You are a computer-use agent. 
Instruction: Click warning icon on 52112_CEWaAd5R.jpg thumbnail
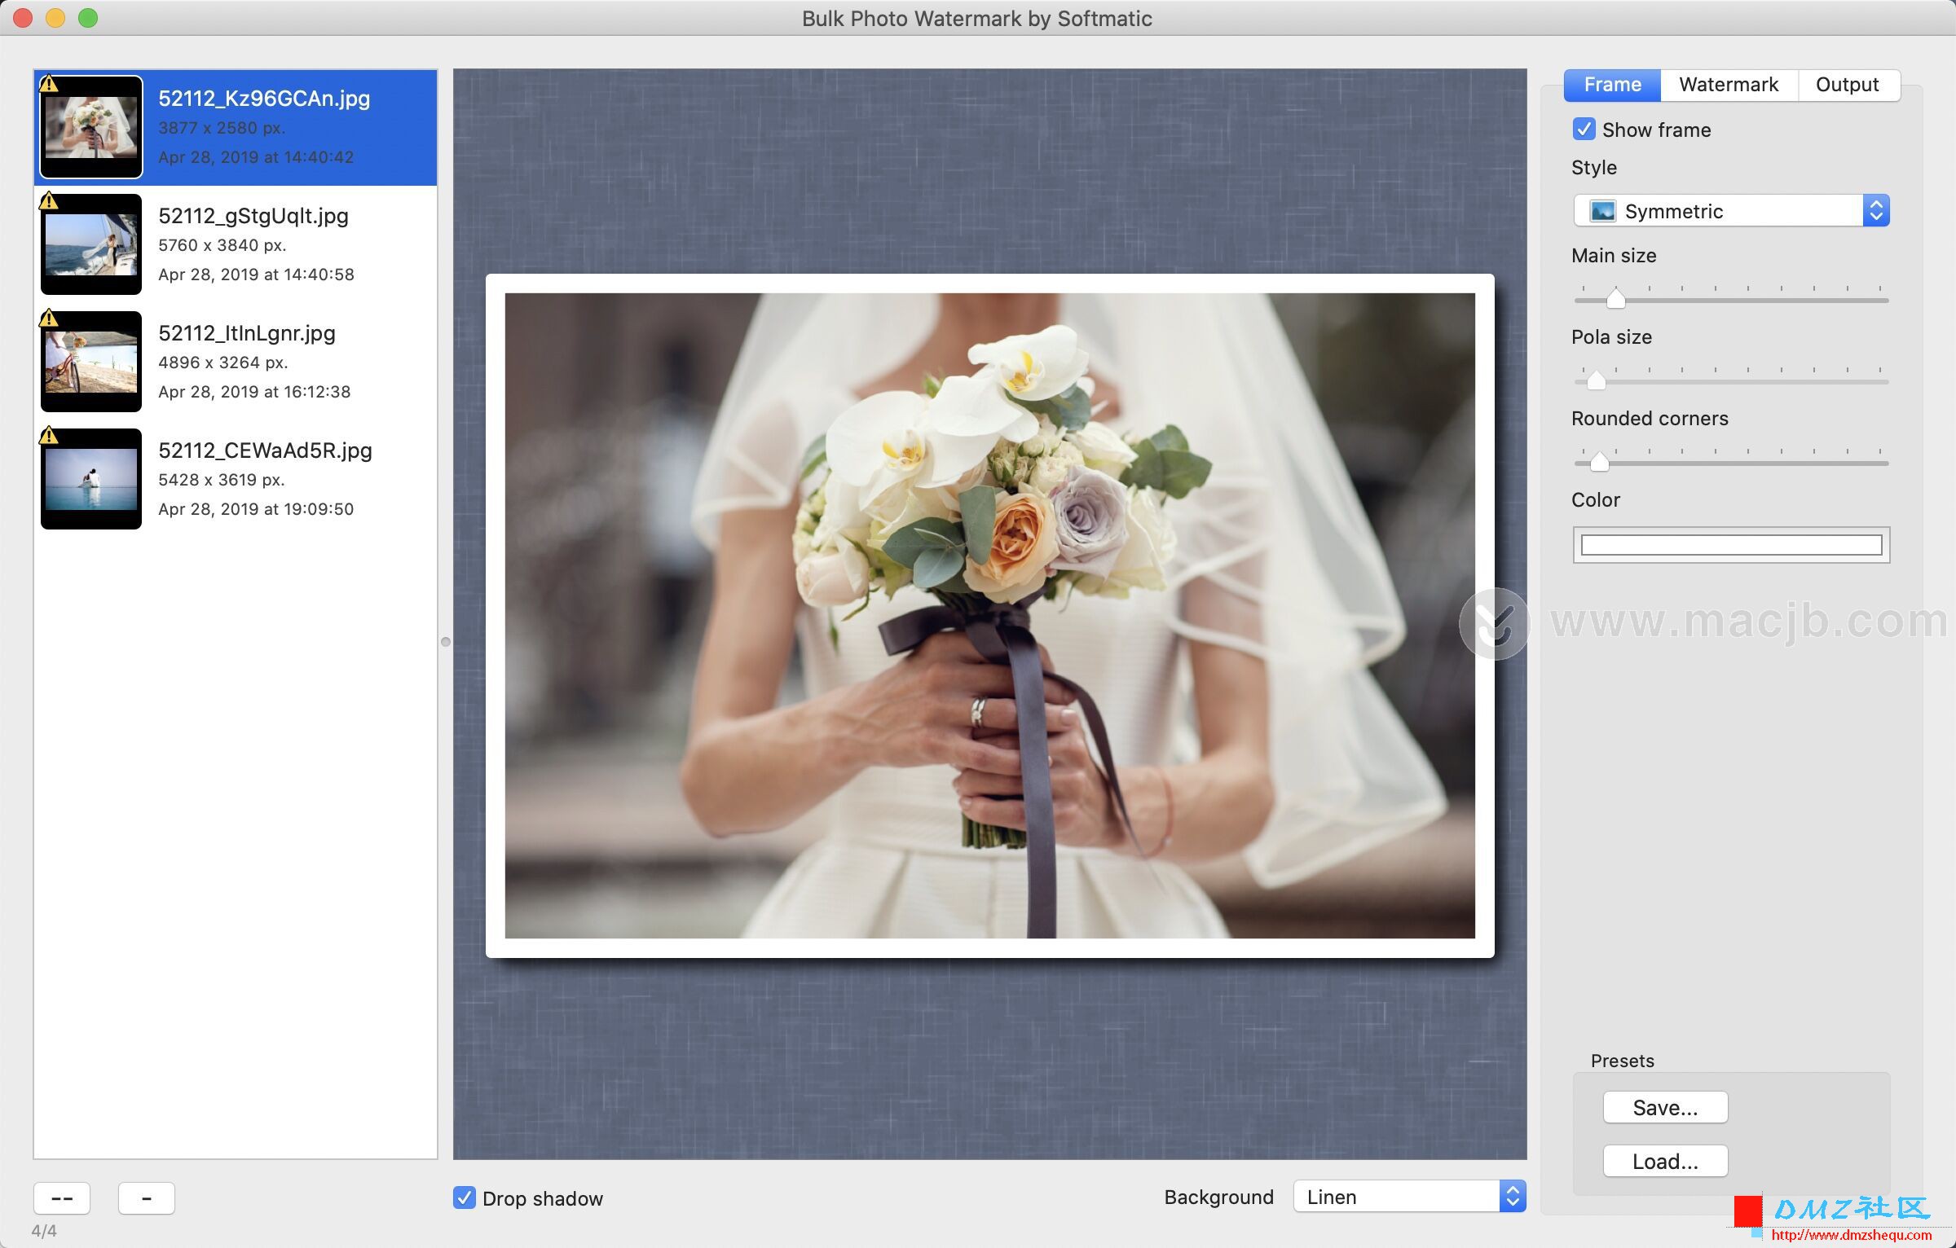pos(49,436)
